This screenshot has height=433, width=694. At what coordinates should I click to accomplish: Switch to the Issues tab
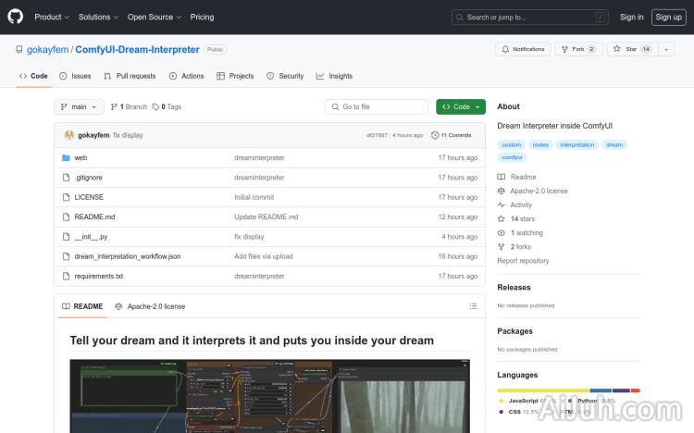(75, 76)
